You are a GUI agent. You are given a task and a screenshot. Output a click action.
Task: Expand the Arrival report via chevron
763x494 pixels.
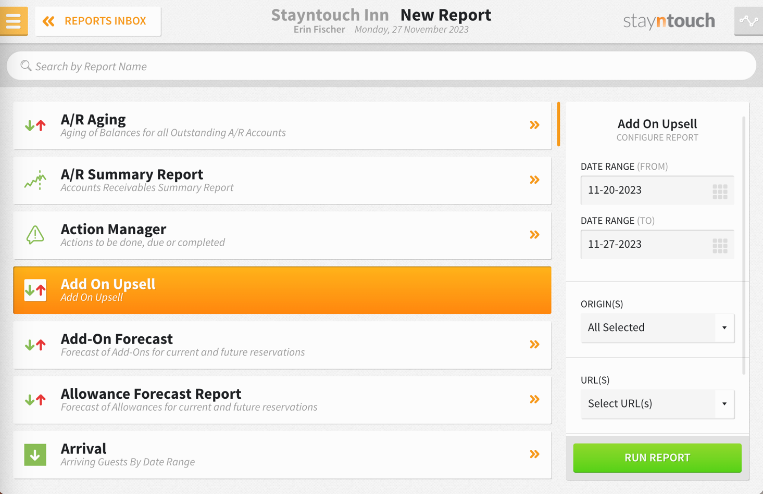pos(534,454)
